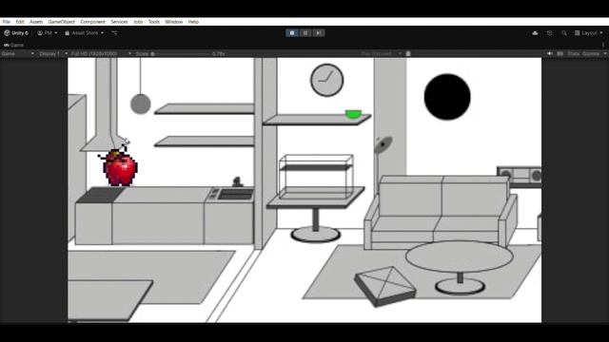Open the Game panel three-dot options menu
This screenshot has height=342, width=609.
603,45
